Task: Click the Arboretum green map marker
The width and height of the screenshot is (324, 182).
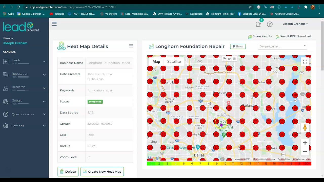Action: 224,135
